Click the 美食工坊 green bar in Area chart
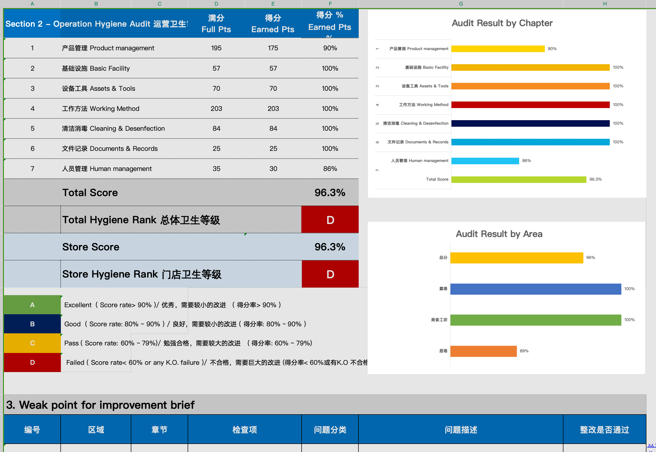 point(536,320)
